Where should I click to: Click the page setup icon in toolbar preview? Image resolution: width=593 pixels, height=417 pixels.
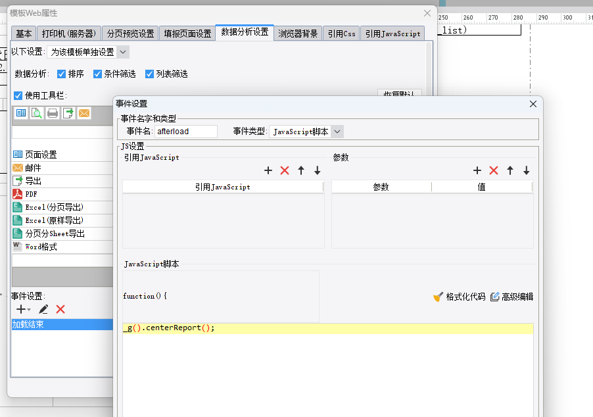point(21,113)
